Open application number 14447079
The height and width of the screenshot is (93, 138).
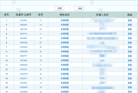coord(24,74)
